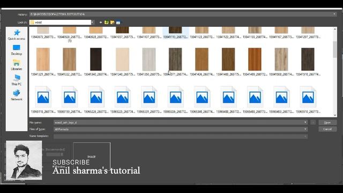Open Libraries in the sidebar
Viewport: 343px width, 193px height.
(x=17, y=65)
